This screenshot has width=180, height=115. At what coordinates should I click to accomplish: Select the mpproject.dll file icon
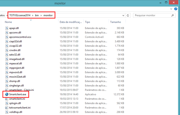click(7, 68)
